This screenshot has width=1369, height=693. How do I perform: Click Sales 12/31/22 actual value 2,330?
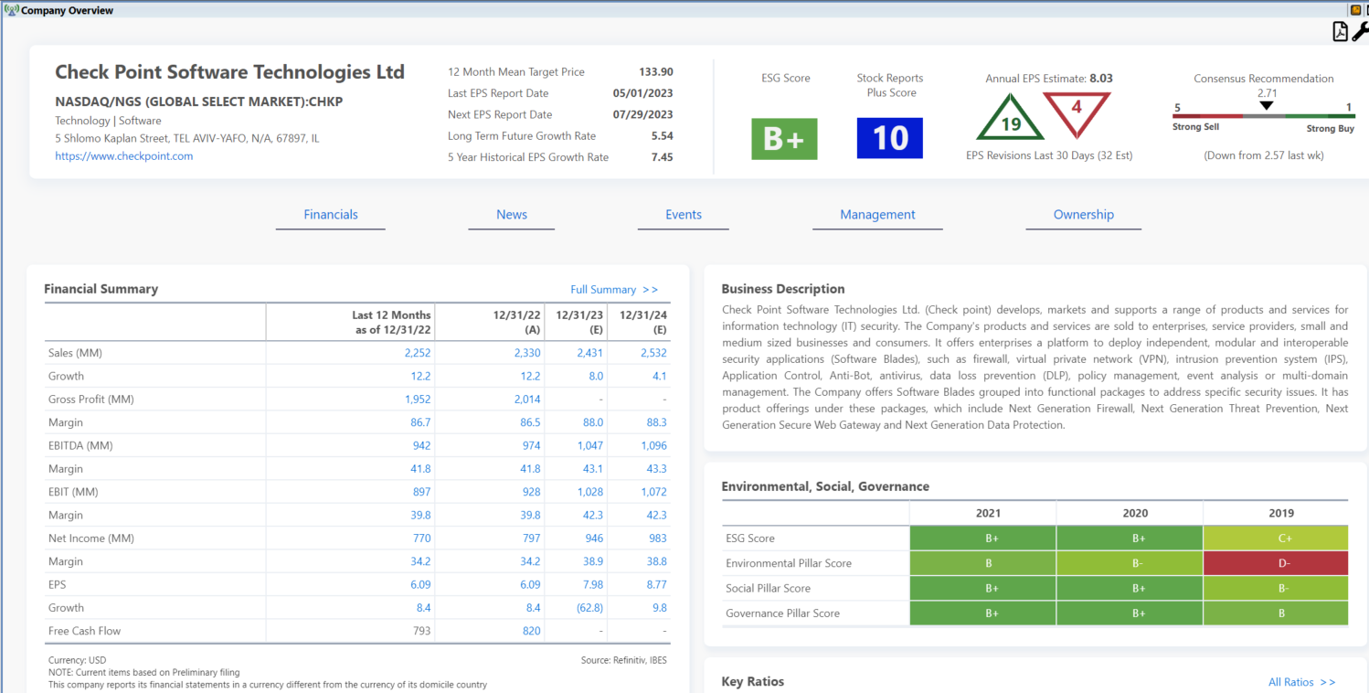pos(527,353)
